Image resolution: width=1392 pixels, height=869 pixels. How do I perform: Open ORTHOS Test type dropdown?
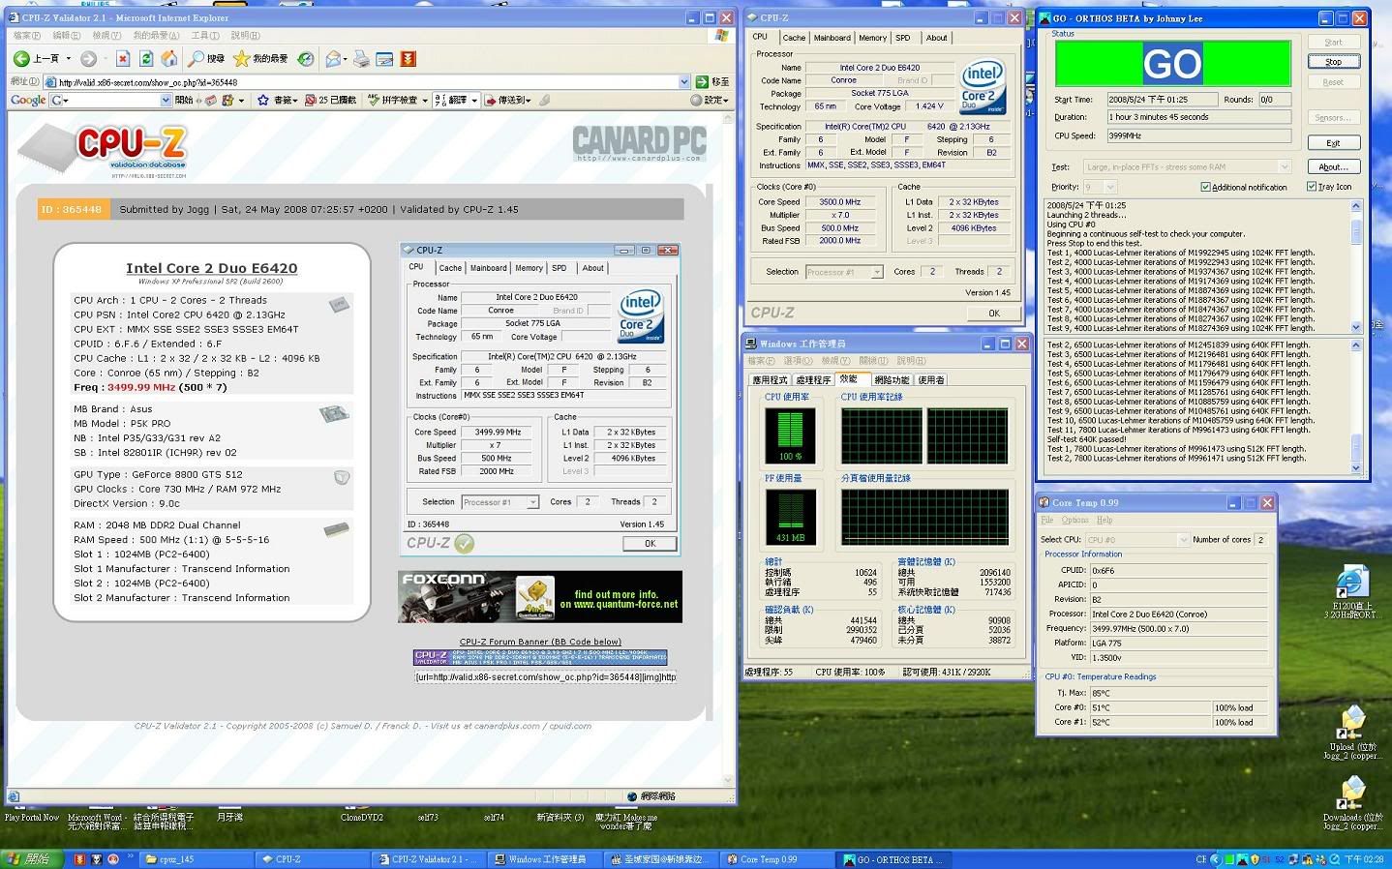coord(1284,166)
